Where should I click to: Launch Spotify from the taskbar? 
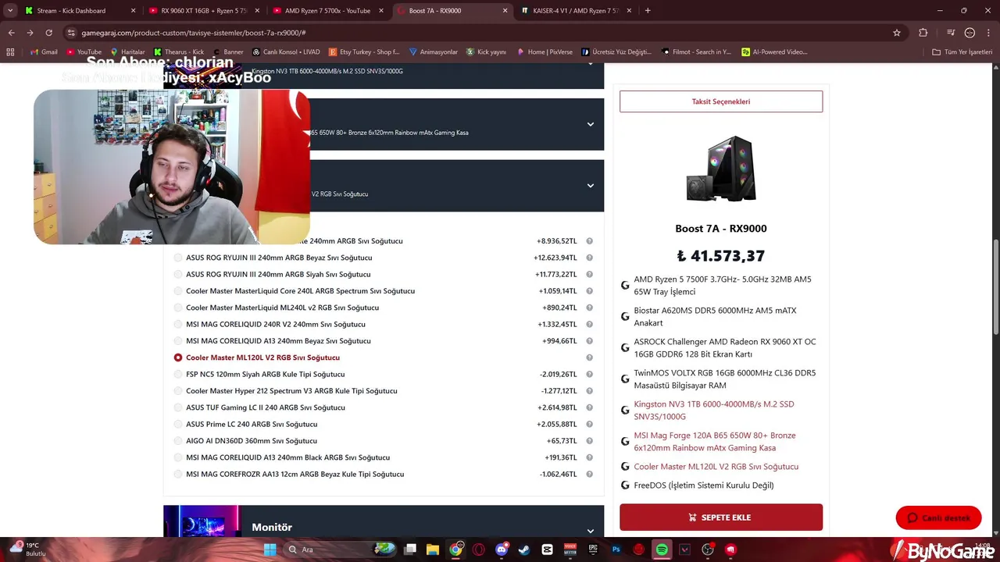(x=662, y=550)
